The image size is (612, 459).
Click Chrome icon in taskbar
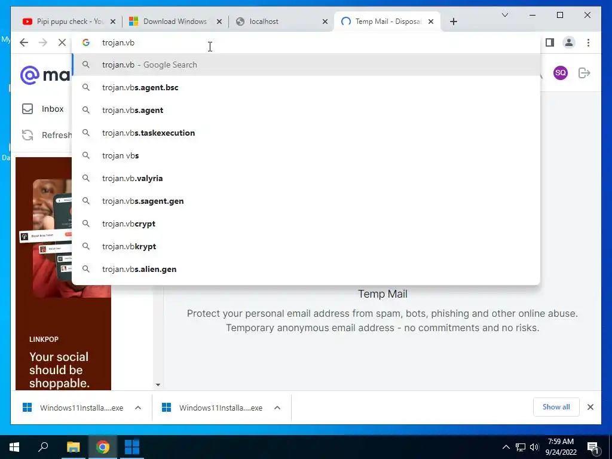103,447
